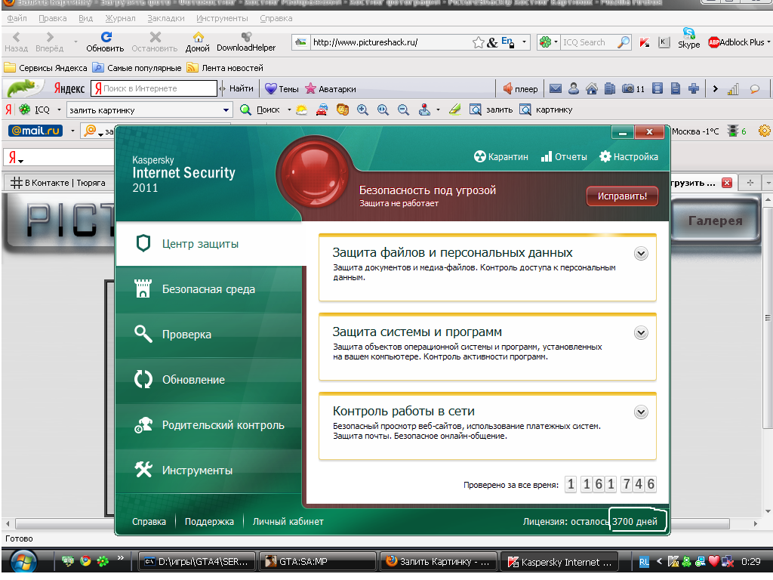The height and width of the screenshot is (580, 773).
Task: Expand Защита системы и программ panel
Action: [x=641, y=333]
